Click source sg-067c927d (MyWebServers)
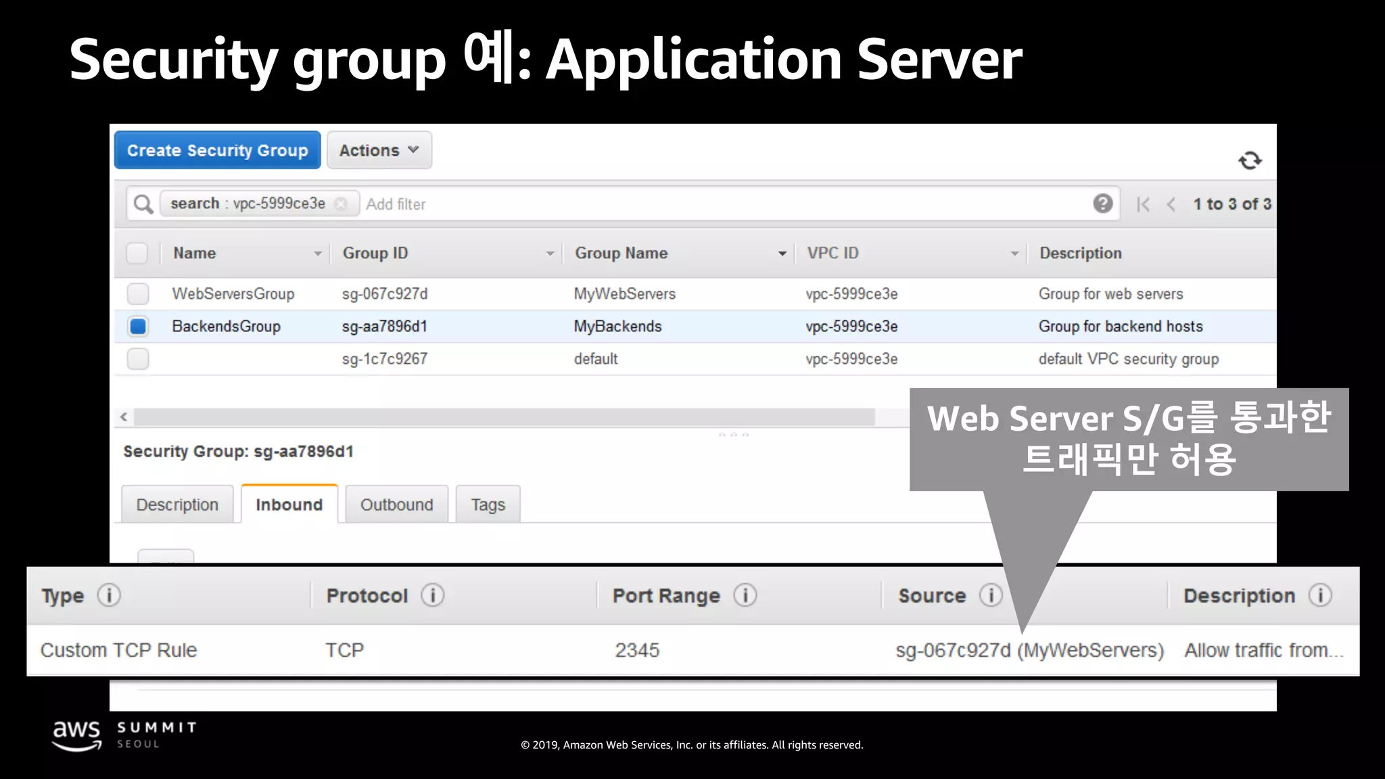The image size is (1385, 779). (x=1030, y=650)
